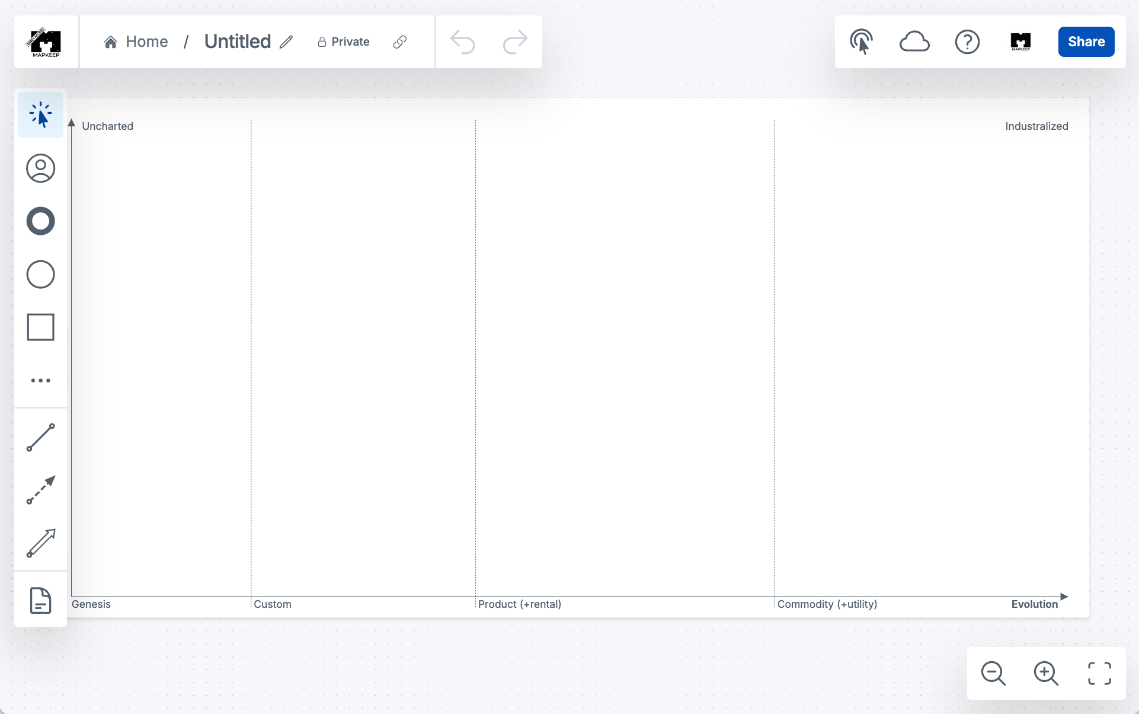The height and width of the screenshot is (714, 1139).
Task: Click the Custom stage label
Action: 273,604
